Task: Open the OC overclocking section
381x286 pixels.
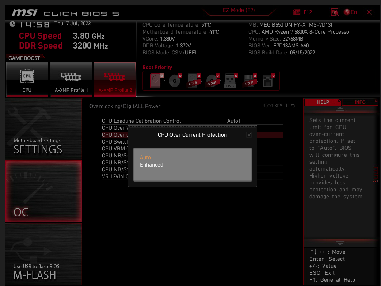Action: click(x=44, y=191)
